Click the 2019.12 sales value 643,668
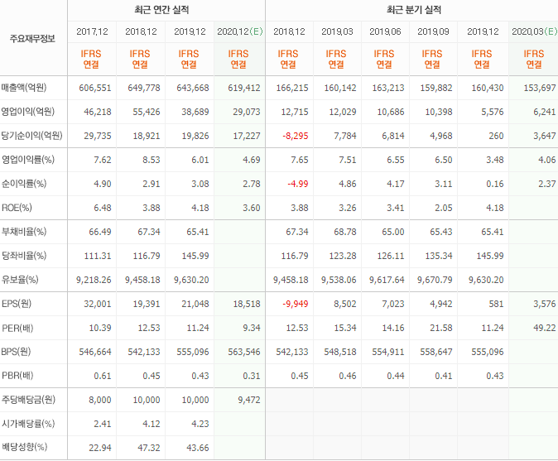The height and width of the screenshot is (461, 558). tap(193, 88)
